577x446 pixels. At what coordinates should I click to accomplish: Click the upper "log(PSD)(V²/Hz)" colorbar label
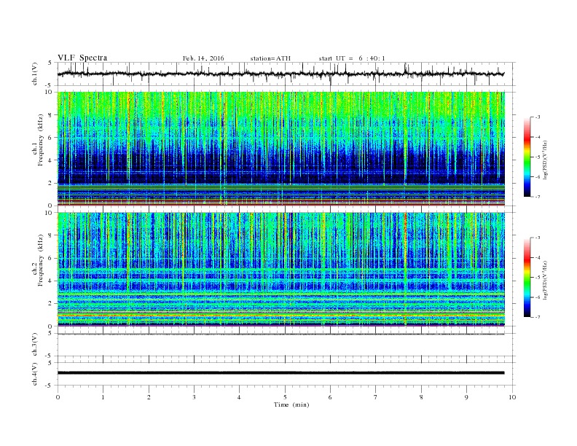(x=546, y=160)
